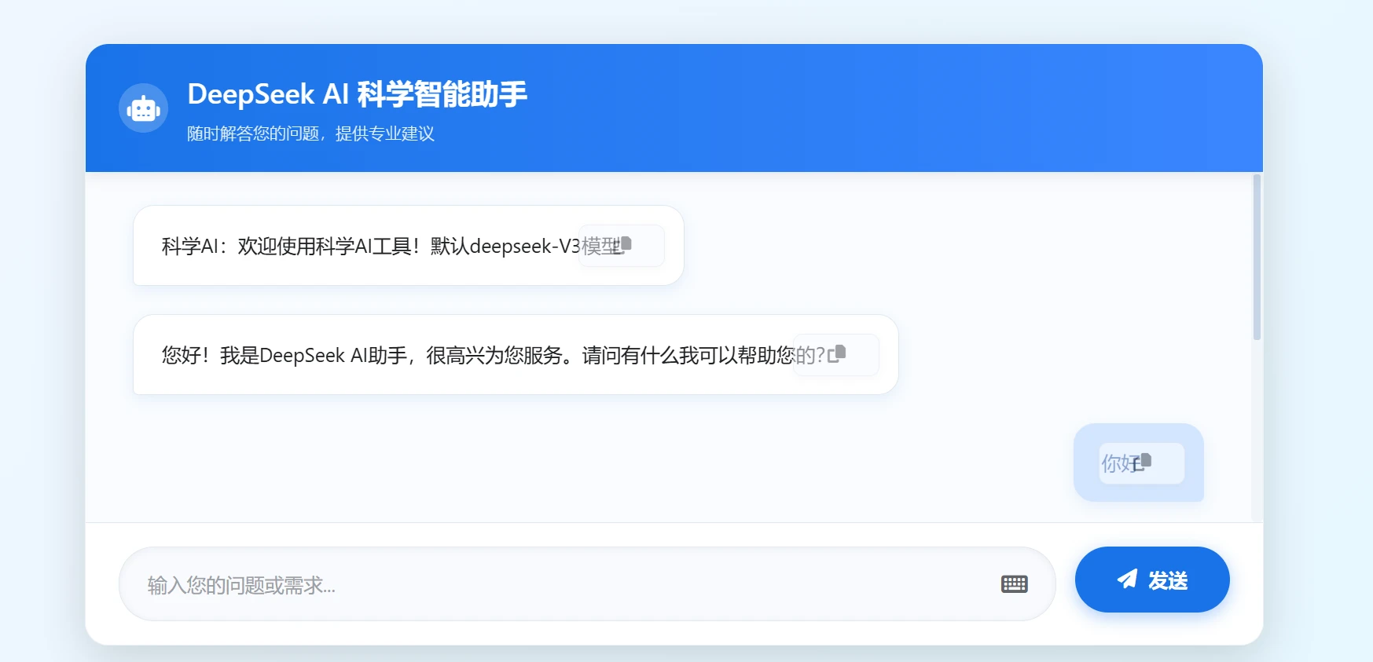Viewport: 1373px width, 662px height.
Task: Open the keyboard icon in input box
Action: tap(1014, 584)
